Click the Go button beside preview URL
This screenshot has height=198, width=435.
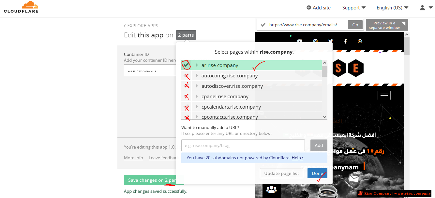(x=355, y=25)
